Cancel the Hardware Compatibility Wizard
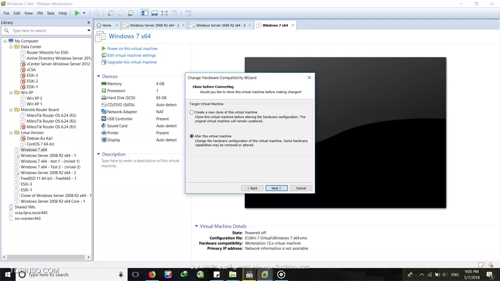 click(301, 188)
